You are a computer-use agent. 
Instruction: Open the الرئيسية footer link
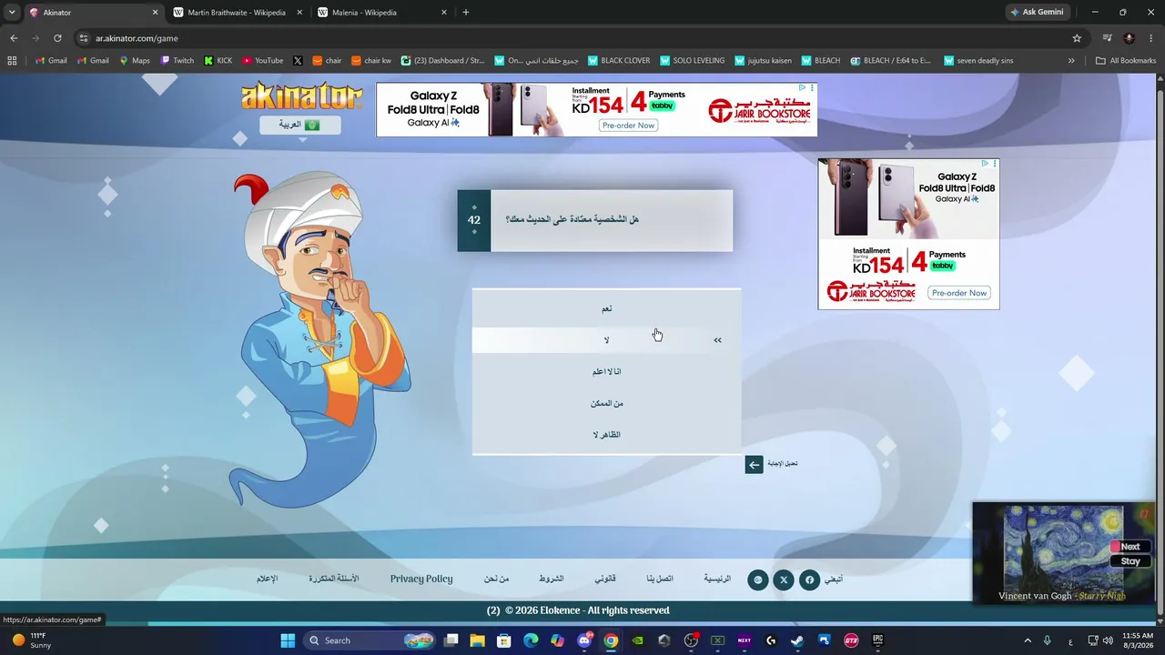click(x=717, y=579)
